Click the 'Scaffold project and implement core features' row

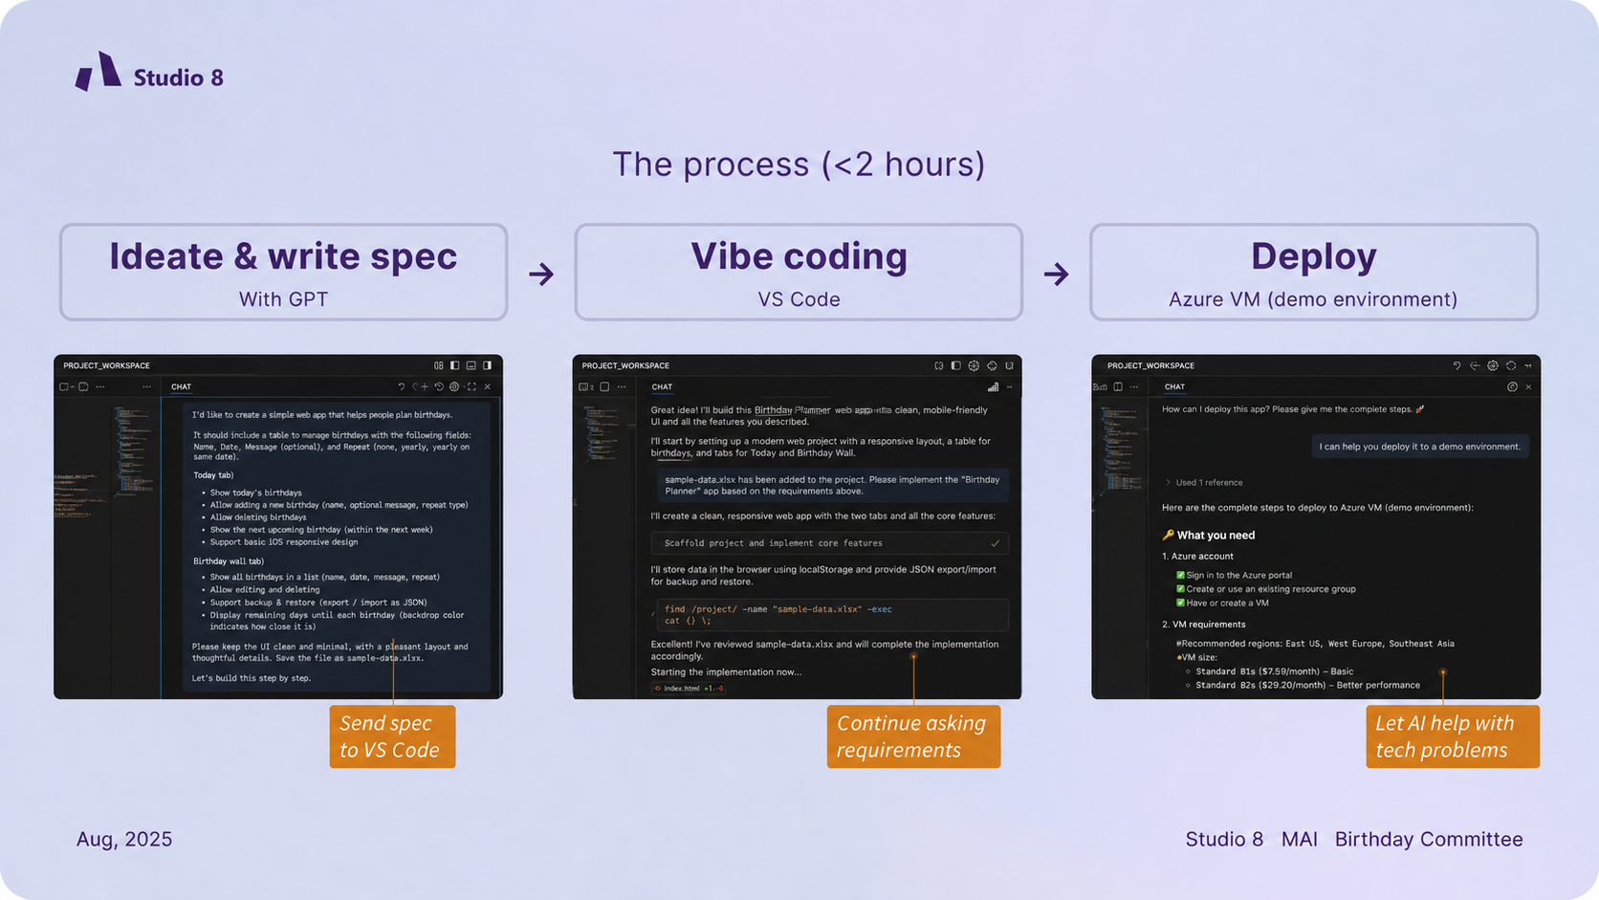[x=829, y=543]
